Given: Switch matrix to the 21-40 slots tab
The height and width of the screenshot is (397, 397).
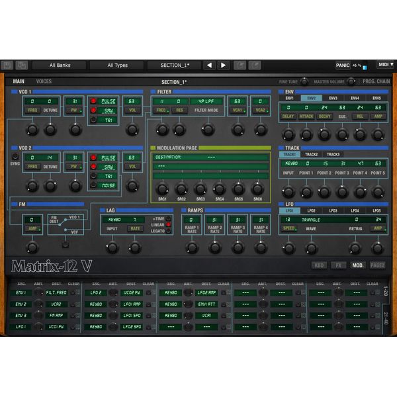Looking at the screenshot, I should tap(385, 318).
